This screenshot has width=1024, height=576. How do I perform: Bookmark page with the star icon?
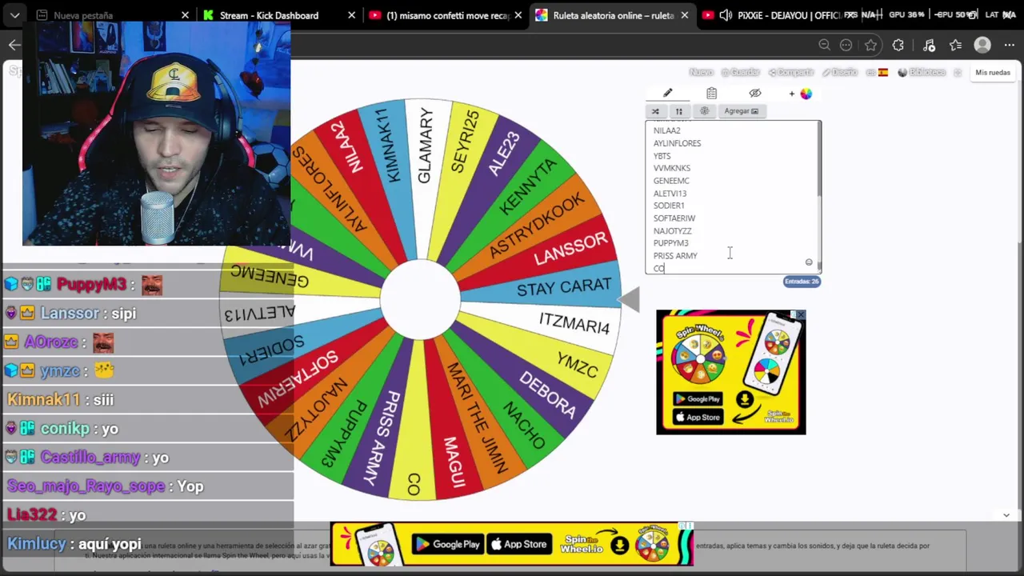(871, 46)
